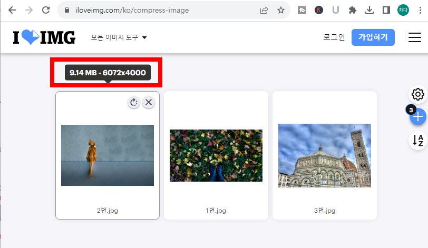View site info lock icon

coord(66,10)
